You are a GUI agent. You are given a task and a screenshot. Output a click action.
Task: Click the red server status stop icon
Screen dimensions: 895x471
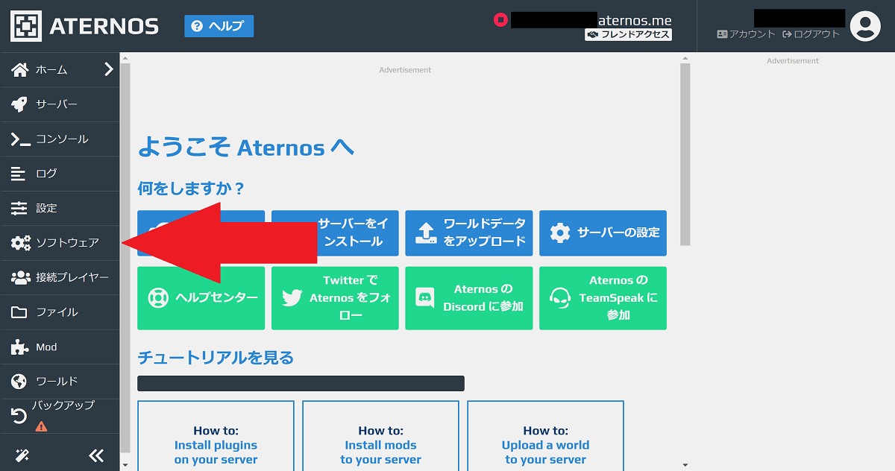coord(500,19)
